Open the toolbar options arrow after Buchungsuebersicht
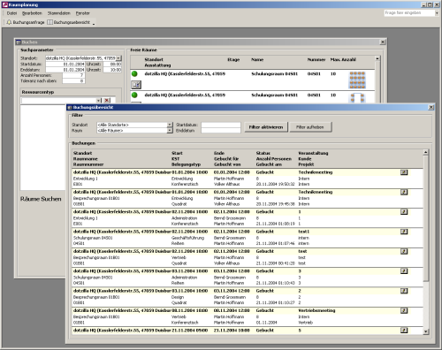This screenshot has width=442, height=350. click(94, 23)
